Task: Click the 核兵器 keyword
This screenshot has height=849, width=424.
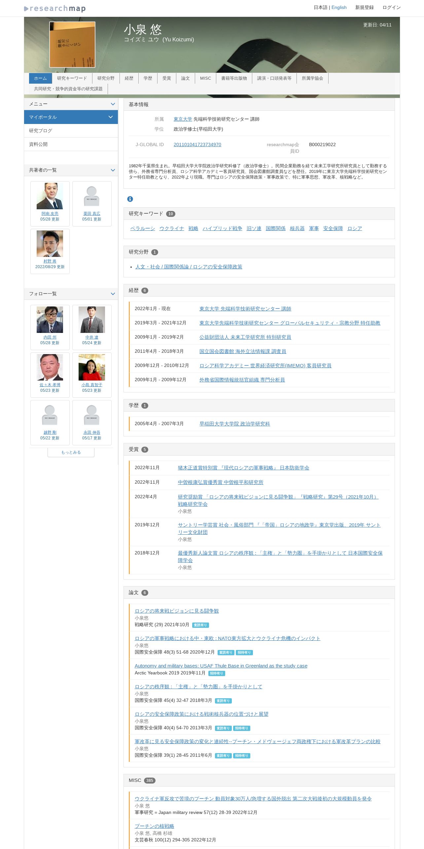Action: 297,228
